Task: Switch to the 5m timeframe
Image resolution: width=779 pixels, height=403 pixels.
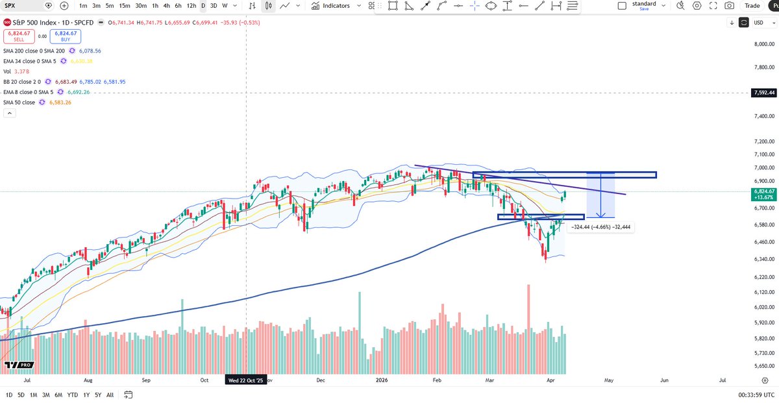Action: [109, 6]
